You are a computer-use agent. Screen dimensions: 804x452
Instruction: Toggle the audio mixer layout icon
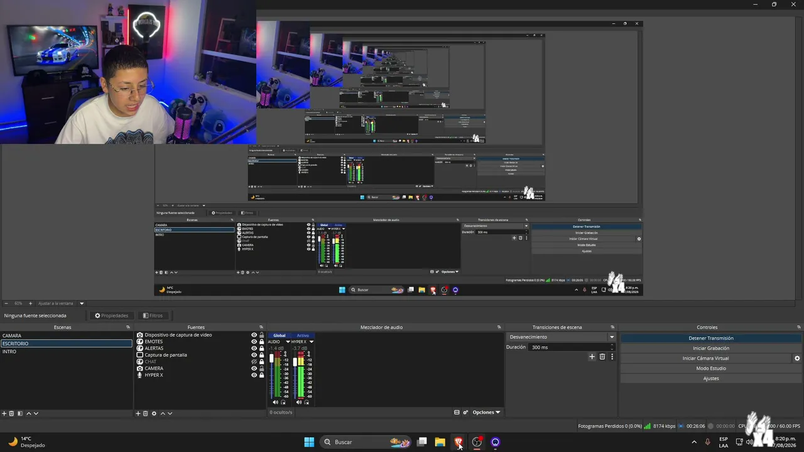tap(457, 412)
